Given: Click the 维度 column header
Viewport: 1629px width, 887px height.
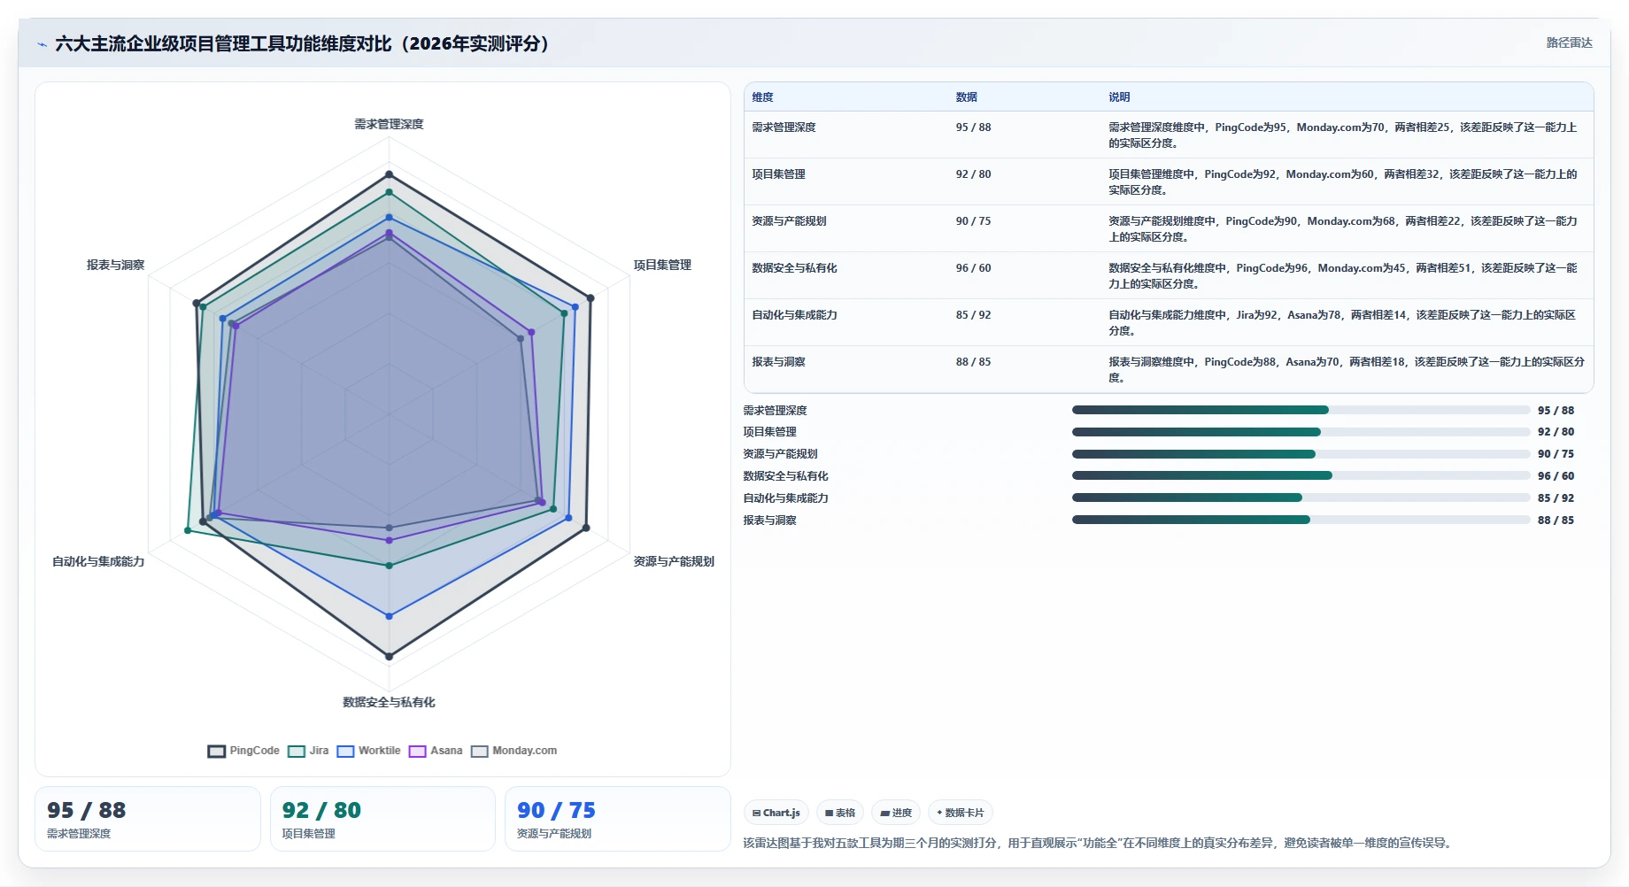Looking at the screenshot, I should tap(762, 97).
